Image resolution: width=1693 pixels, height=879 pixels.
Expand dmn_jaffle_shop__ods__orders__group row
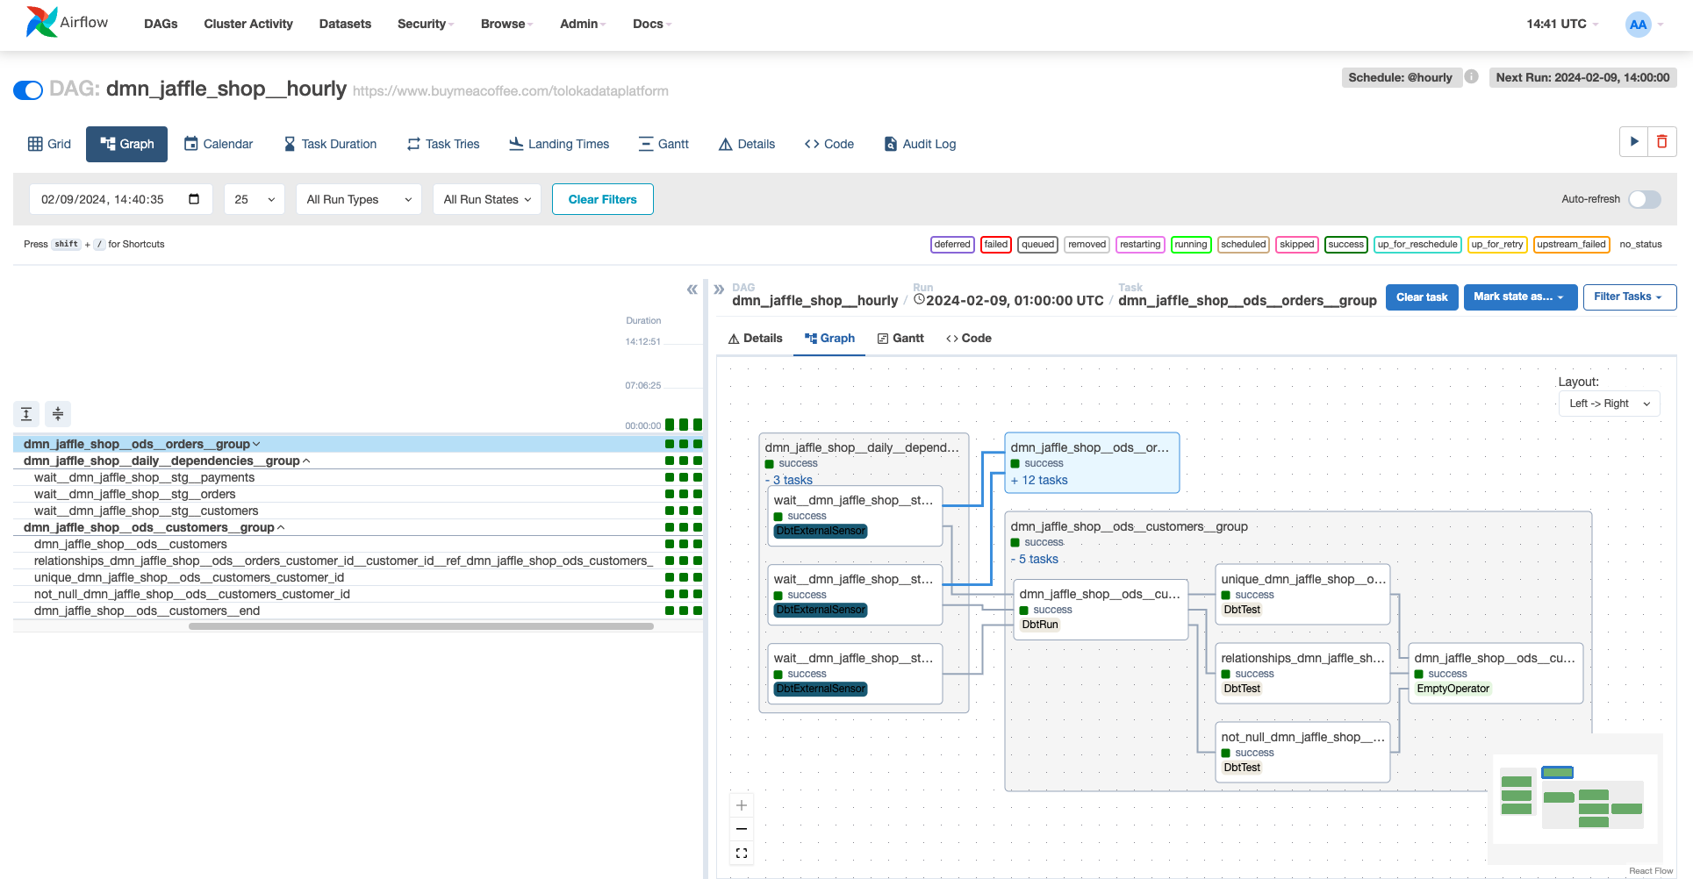click(141, 444)
